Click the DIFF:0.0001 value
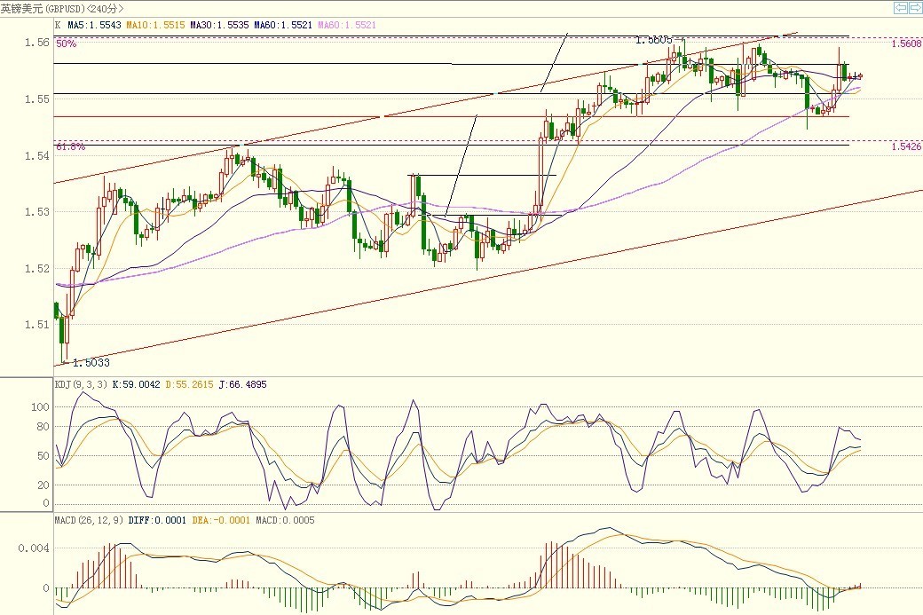 click(x=157, y=520)
